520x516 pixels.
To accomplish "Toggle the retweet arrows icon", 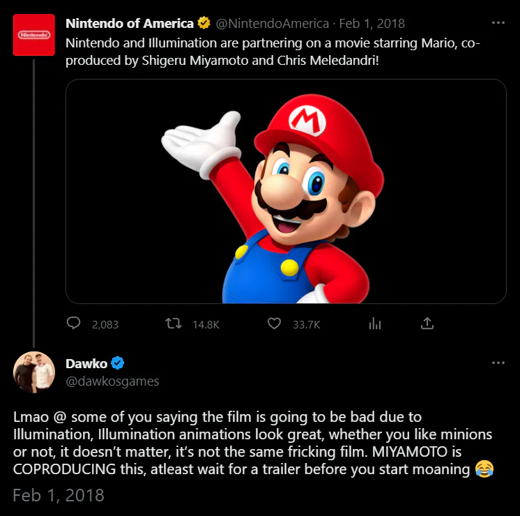I will (173, 324).
